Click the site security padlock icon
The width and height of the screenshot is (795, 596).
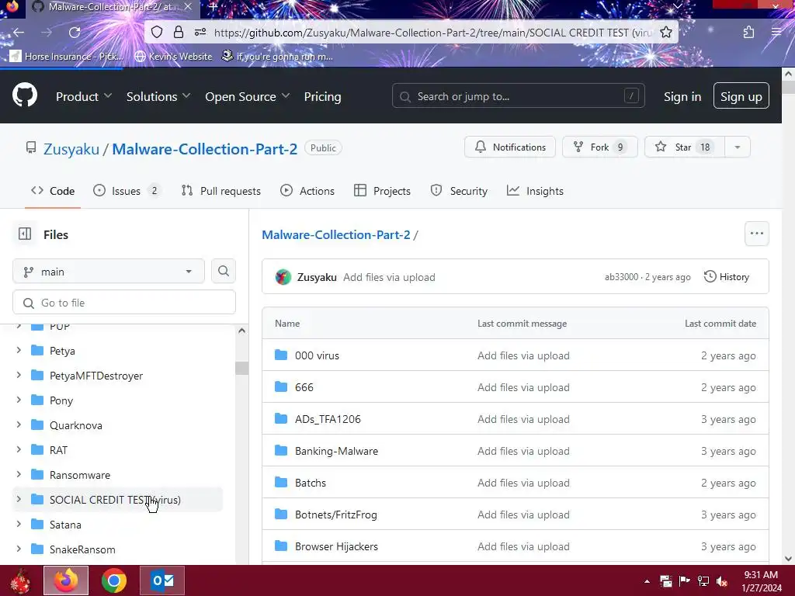[x=179, y=33]
